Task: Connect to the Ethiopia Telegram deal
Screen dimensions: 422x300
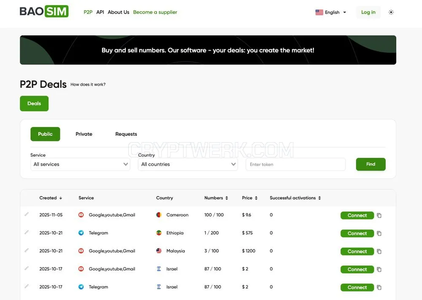Action: [x=357, y=233]
